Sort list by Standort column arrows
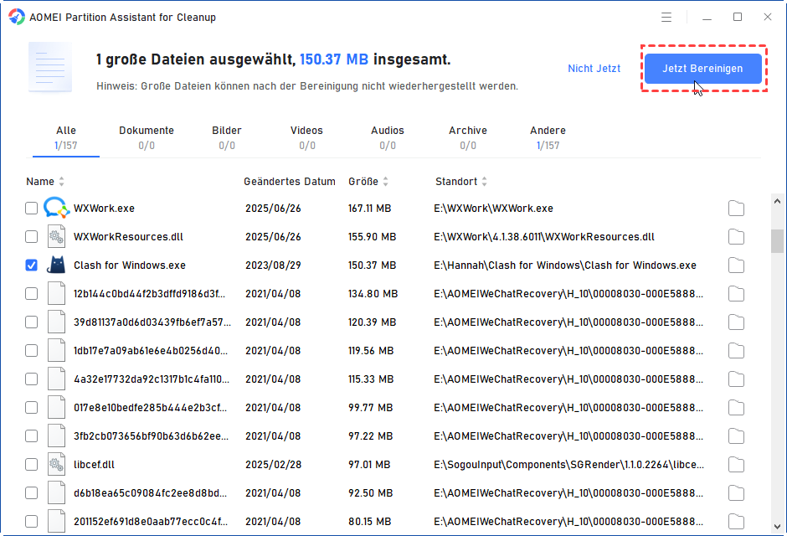The width and height of the screenshot is (787, 536). tap(485, 182)
